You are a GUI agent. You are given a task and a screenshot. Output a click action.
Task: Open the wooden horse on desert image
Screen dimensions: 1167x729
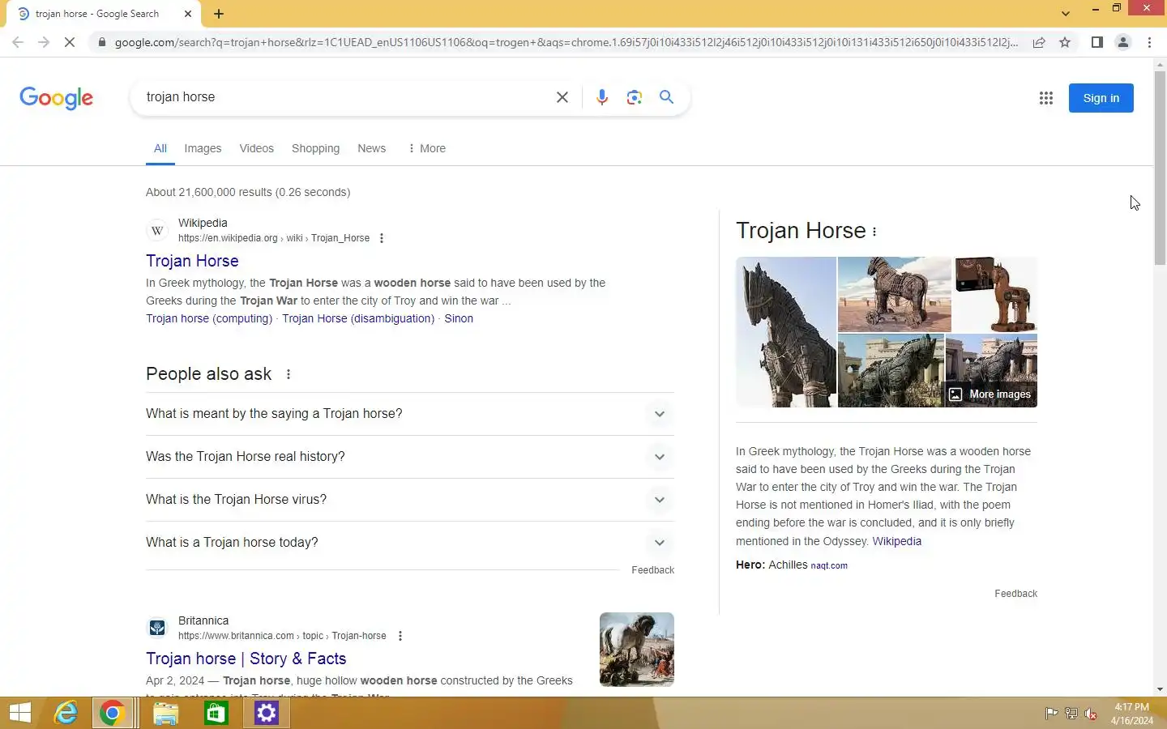tap(894, 295)
